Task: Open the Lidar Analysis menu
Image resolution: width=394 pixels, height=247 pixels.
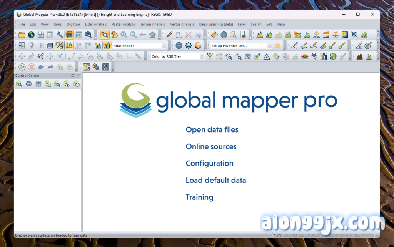Action: pyautogui.click(x=96, y=25)
